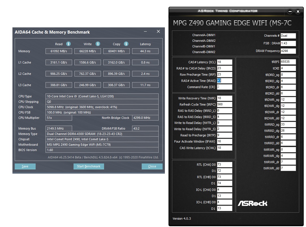The width and height of the screenshot is (306, 227).
Task: Select the L2 Cache Write value 762.37 GB/s
Action: point(88,74)
